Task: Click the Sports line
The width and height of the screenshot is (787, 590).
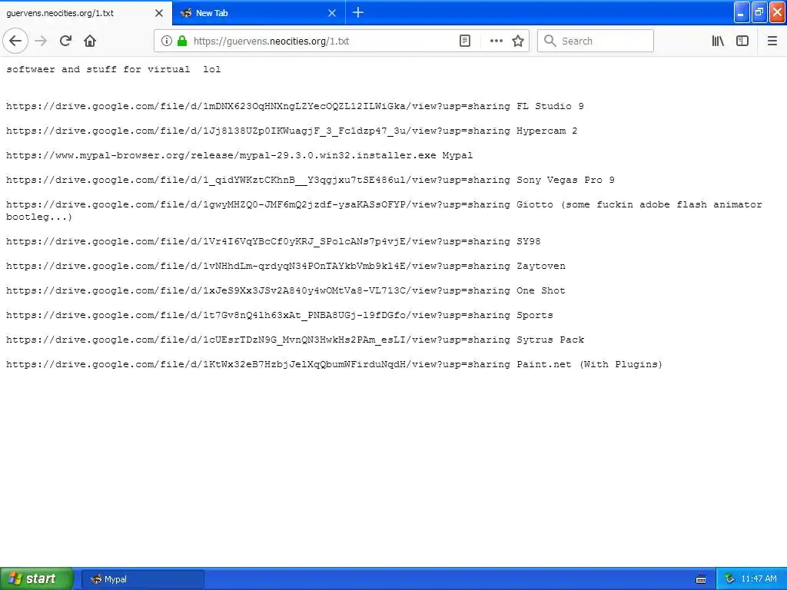Action: pos(280,315)
